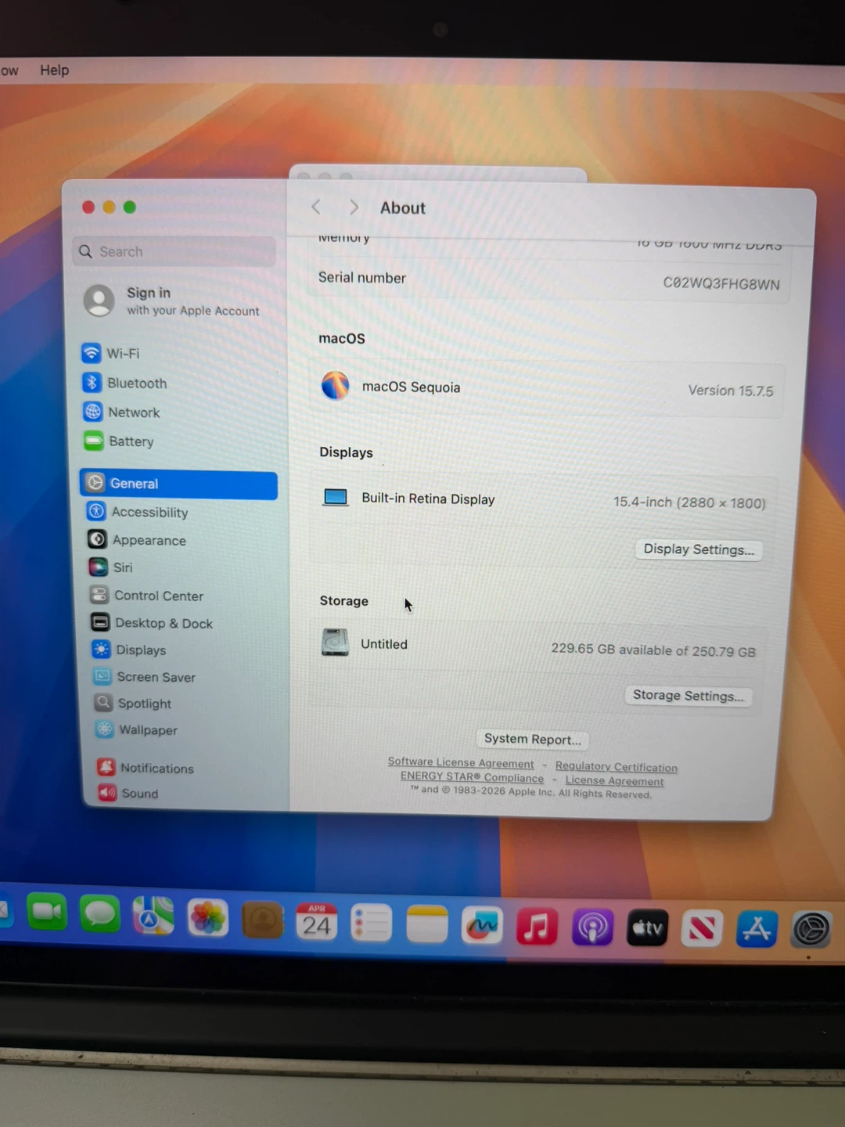Launch FaceTime from the Dock
Screen dimensions: 845x1127
coord(47,912)
